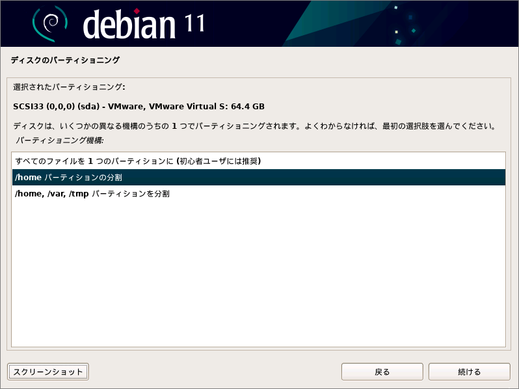Go back with the 戻る button
Viewport: 519px width, 389px height.
point(382,372)
